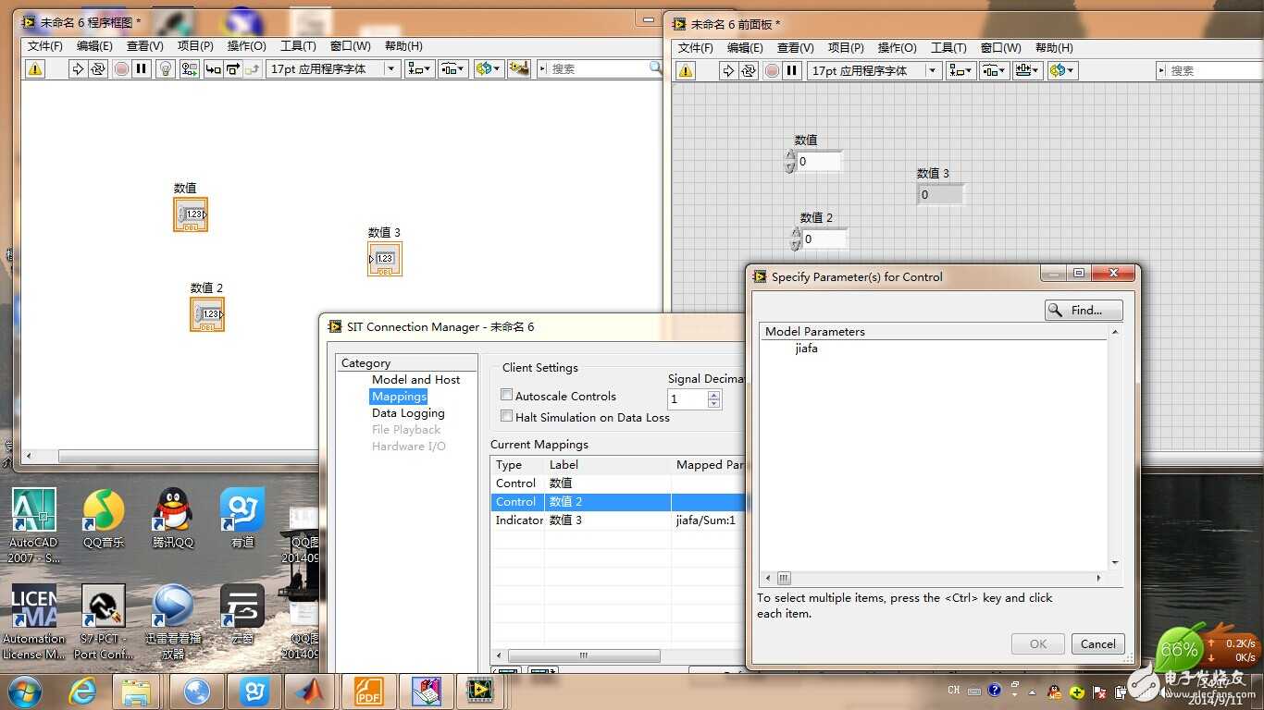Open the Align Objects dropdown on front panel

[x=961, y=70]
